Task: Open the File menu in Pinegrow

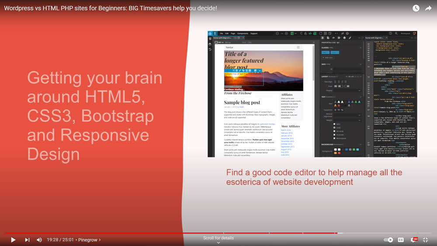Action: (x=221, y=33)
